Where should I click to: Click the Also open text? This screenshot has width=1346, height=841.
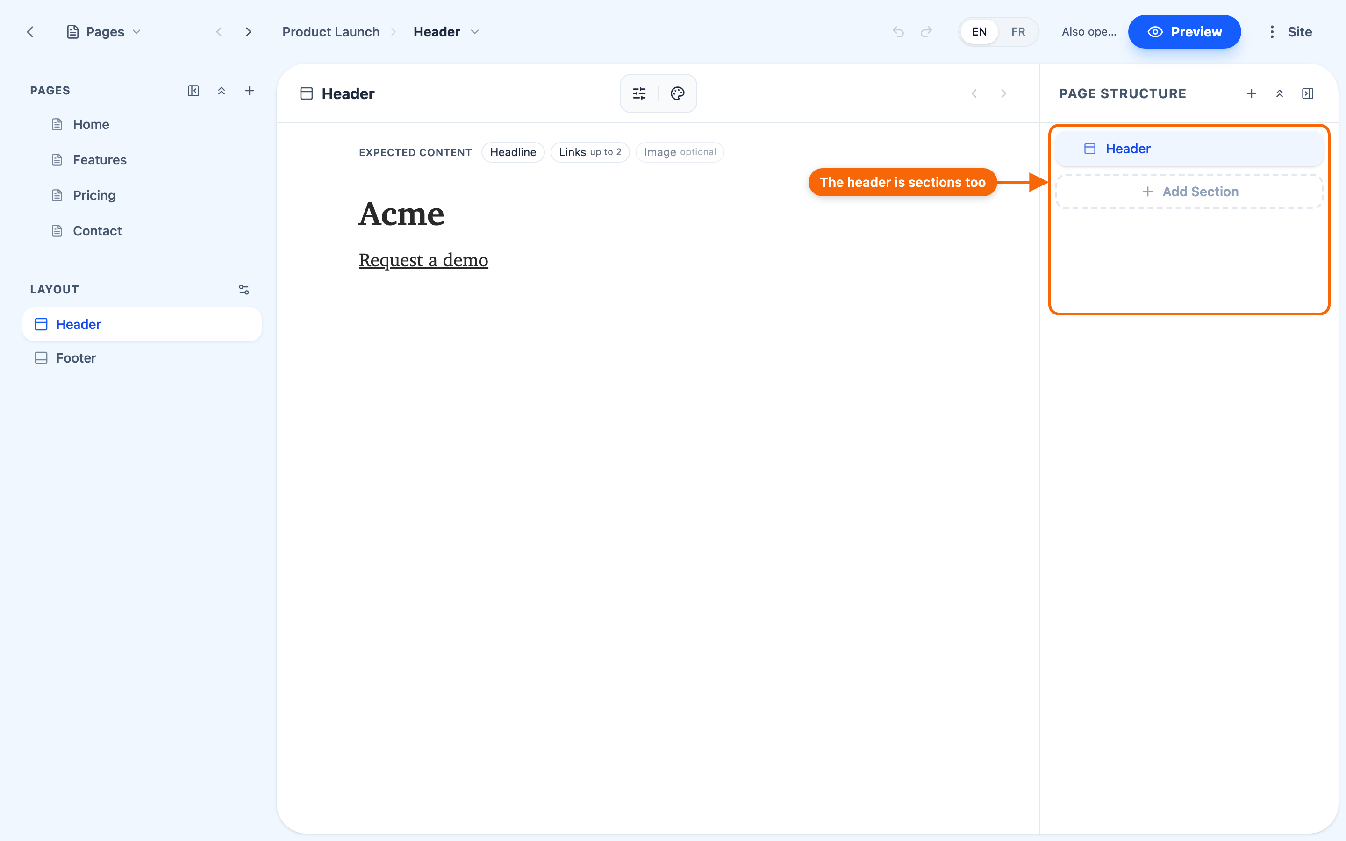(x=1088, y=32)
